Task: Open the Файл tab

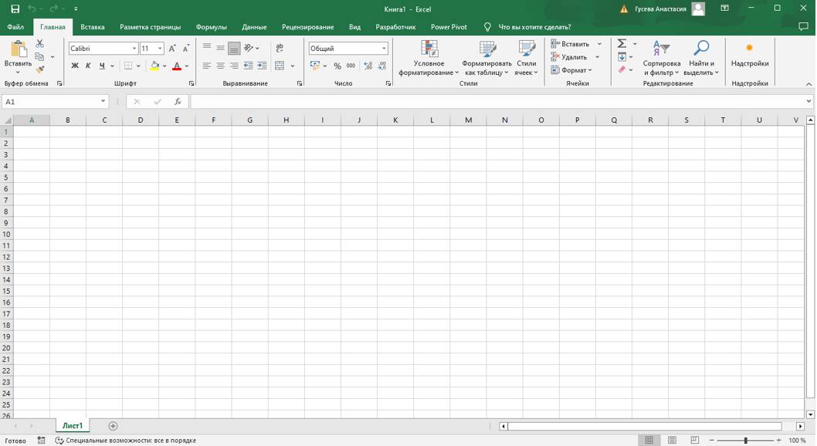Action: [15, 26]
